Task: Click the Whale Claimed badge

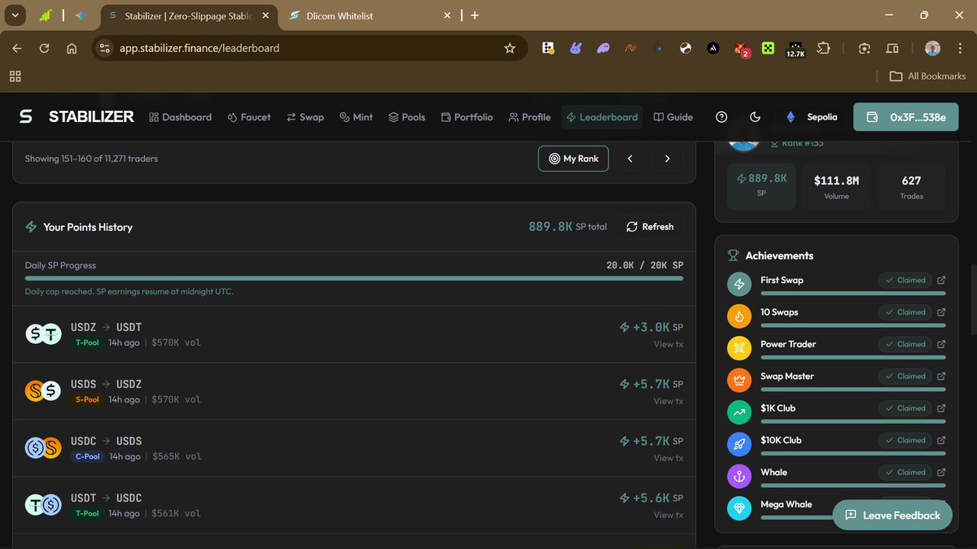Action: (905, 472)
